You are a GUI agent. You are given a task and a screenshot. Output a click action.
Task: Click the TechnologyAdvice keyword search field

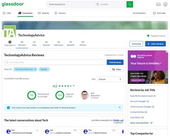coord(71,4)
